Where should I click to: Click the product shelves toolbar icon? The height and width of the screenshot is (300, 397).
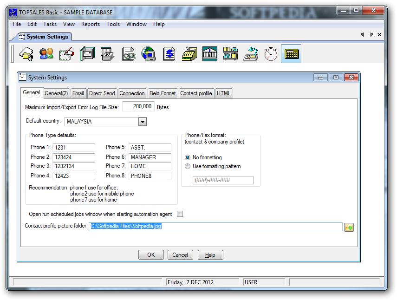pyautogui.click(x=230, y=54)
